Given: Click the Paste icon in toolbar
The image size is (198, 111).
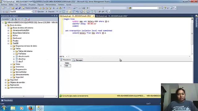Looking at the screenshot, I should point(60,8).
